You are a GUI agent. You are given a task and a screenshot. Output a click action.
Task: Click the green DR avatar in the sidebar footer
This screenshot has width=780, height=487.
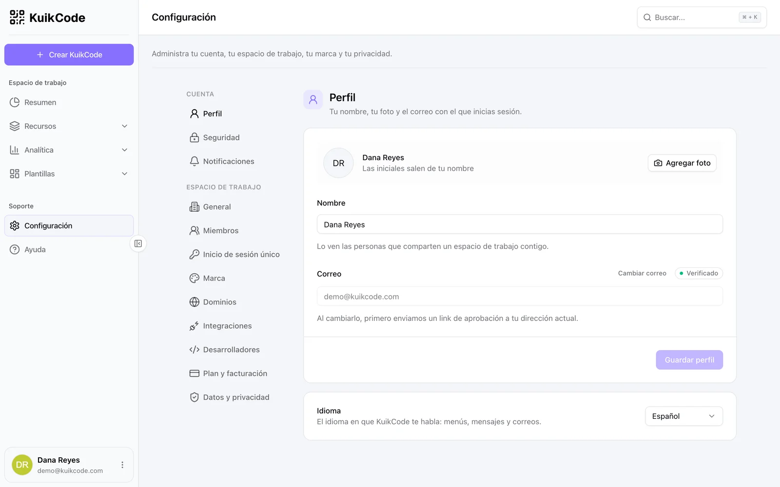coord(22,465)
